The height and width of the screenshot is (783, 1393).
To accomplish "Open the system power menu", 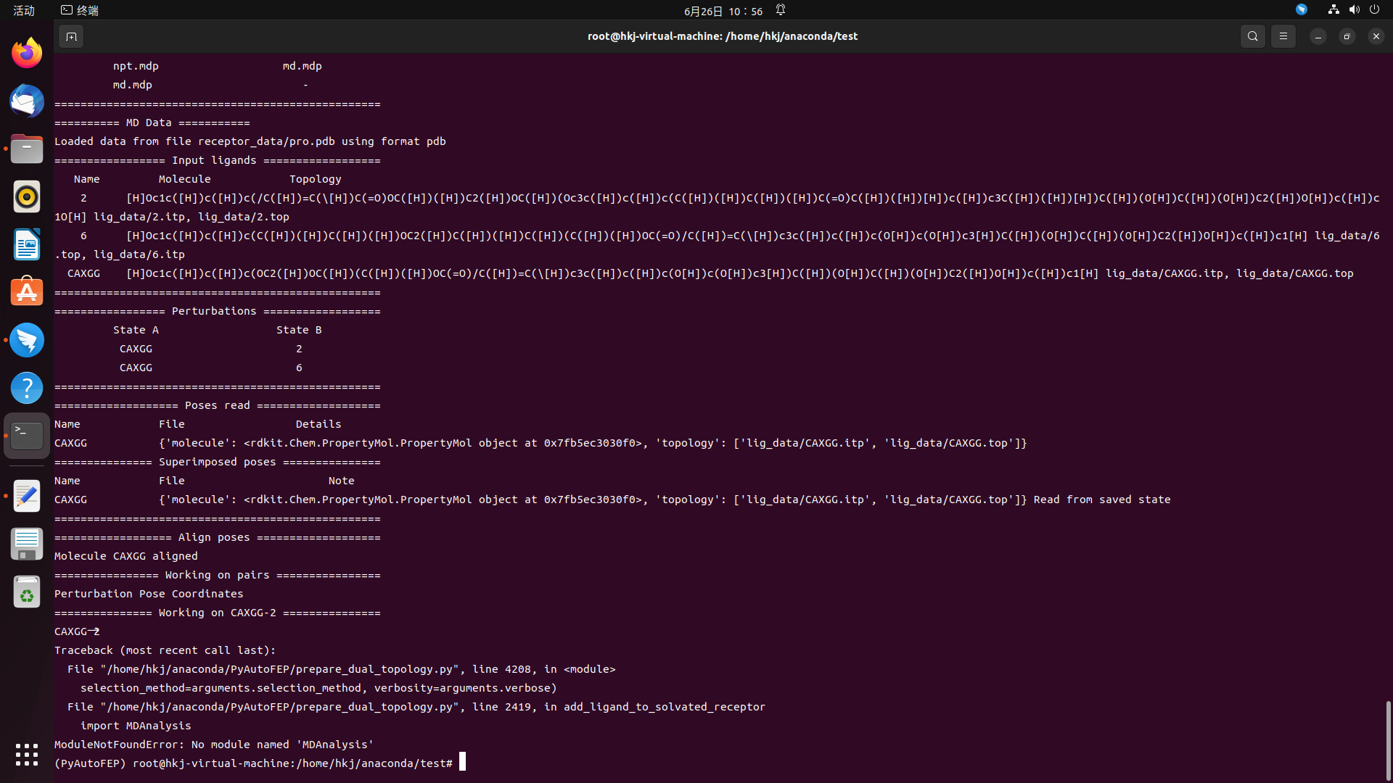I will 1375,9.
